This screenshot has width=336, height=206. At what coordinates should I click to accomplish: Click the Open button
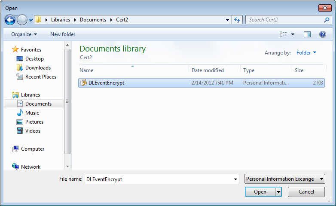click(260, 192)
